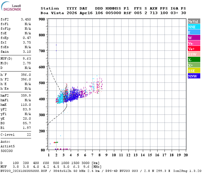The width and height of the screenshot is (202, 173).
Task: Click the hmF2 value 359.9
Action: click(26, 95)
